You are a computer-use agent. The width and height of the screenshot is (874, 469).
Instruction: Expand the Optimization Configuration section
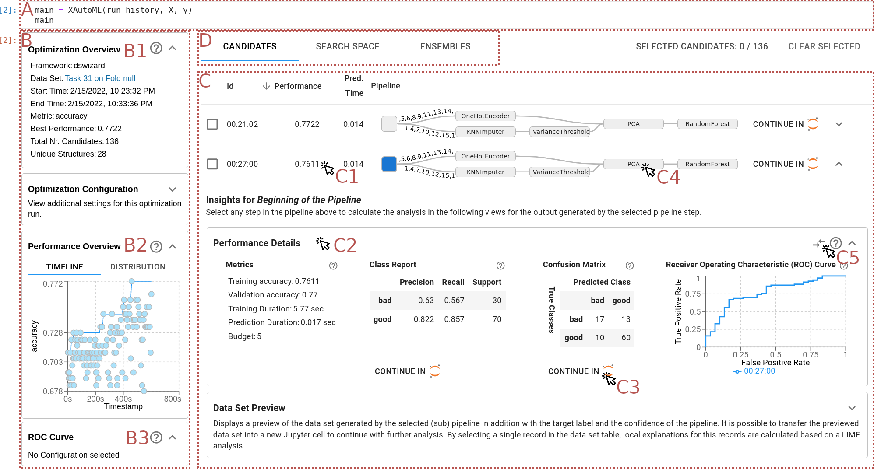click(173, 189)
